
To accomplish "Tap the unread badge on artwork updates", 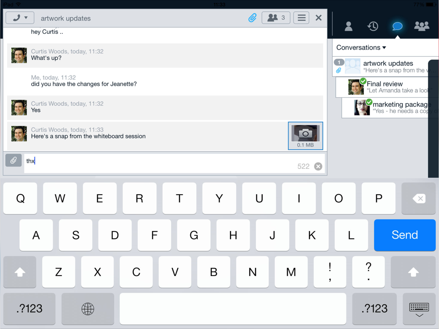I will (339, 62).
